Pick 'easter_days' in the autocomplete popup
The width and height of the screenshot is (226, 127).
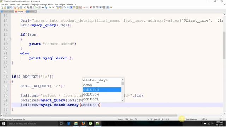(102, 80)
